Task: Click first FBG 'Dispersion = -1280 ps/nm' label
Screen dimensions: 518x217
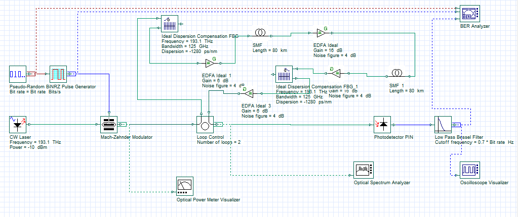Action: 189,51
